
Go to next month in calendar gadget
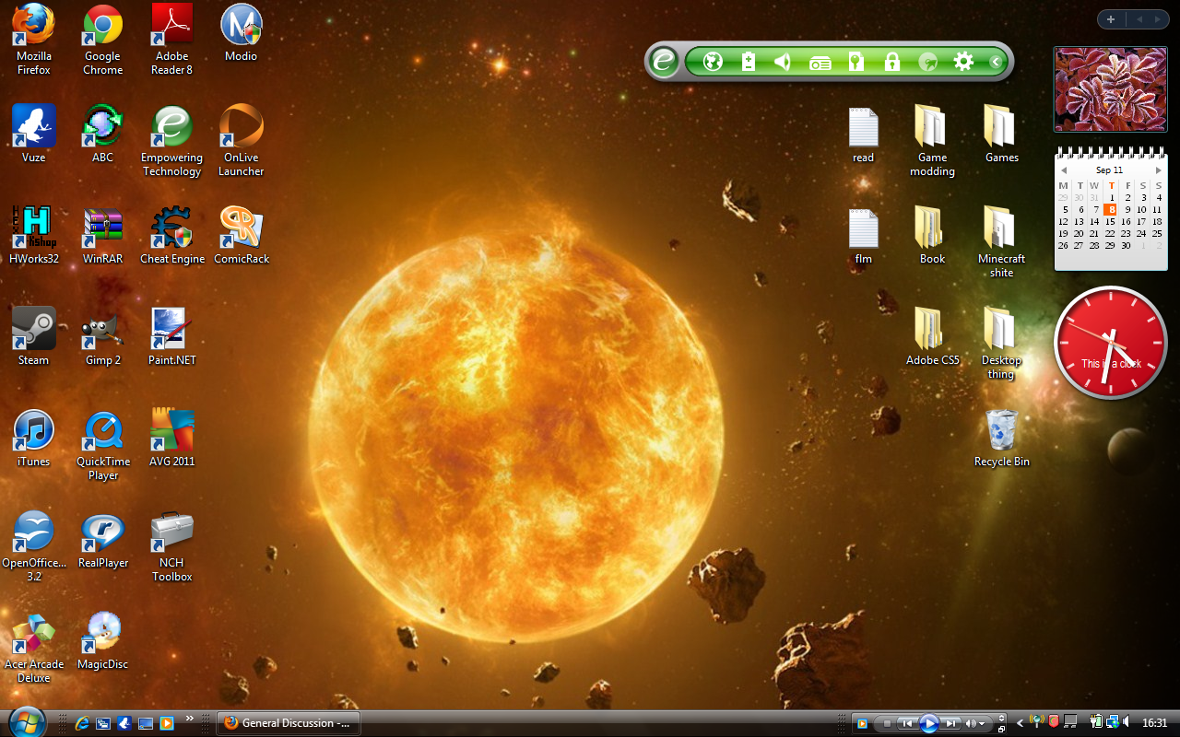pyautogui.click(x=1159, y=170)
